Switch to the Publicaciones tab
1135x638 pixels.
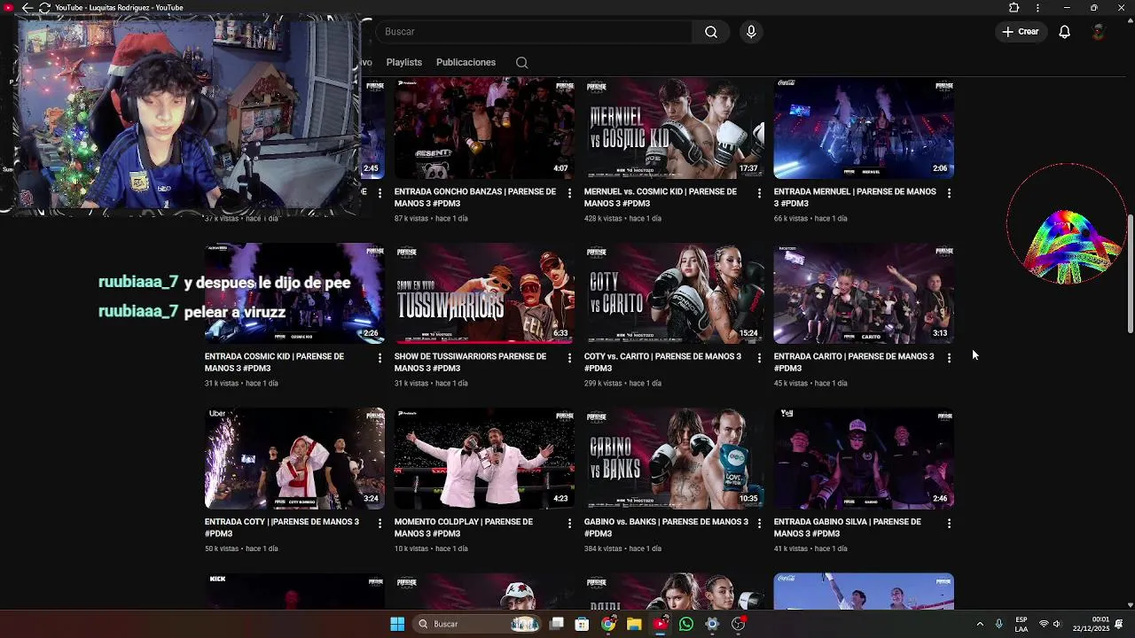click(466, 62)
